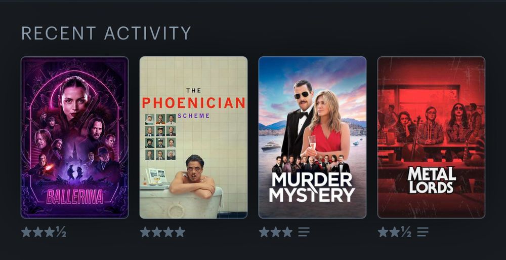Open the Metal Lords poster
Image resolution: width=506 pixels, height=260 pixels.
click(431, 137)
